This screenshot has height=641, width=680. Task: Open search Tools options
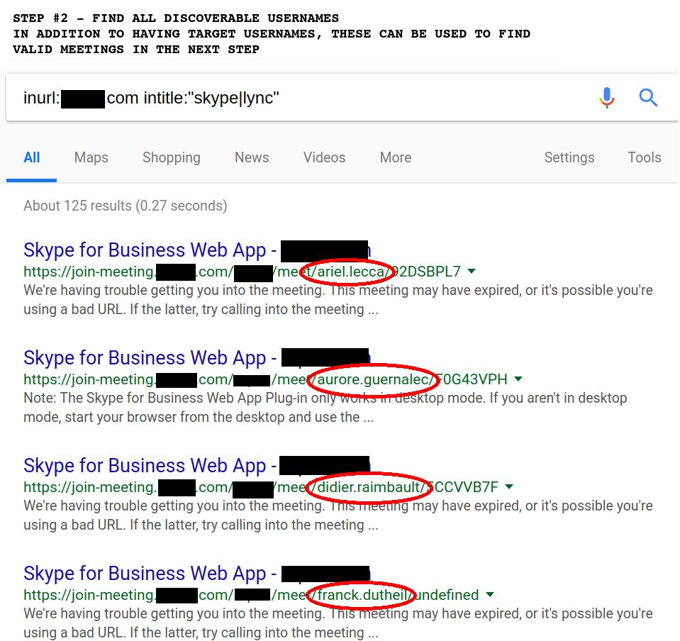tap(645, 157)
